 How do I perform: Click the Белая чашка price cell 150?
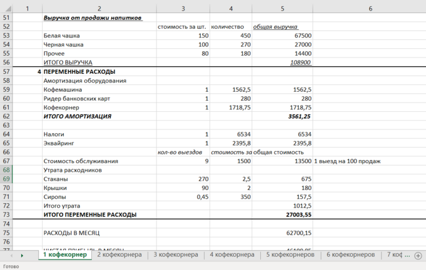pyautogui.click(x=183, y=36)
